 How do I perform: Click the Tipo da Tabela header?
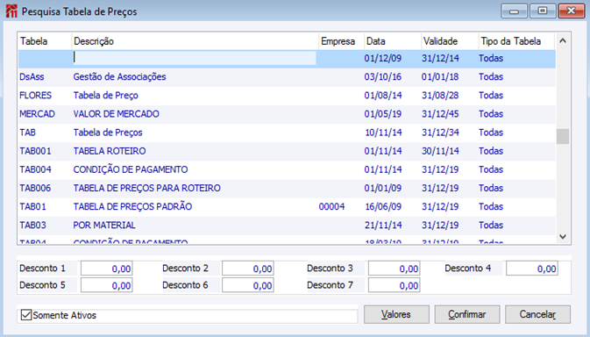pyautogui.click(x=516, y=41)
